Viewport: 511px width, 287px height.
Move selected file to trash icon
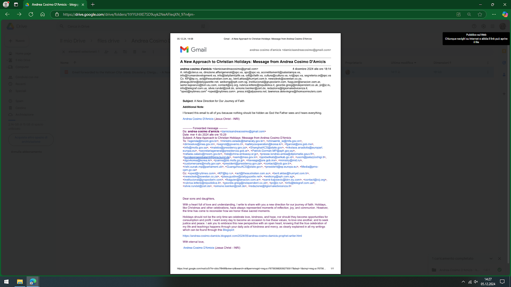(134, 52)
